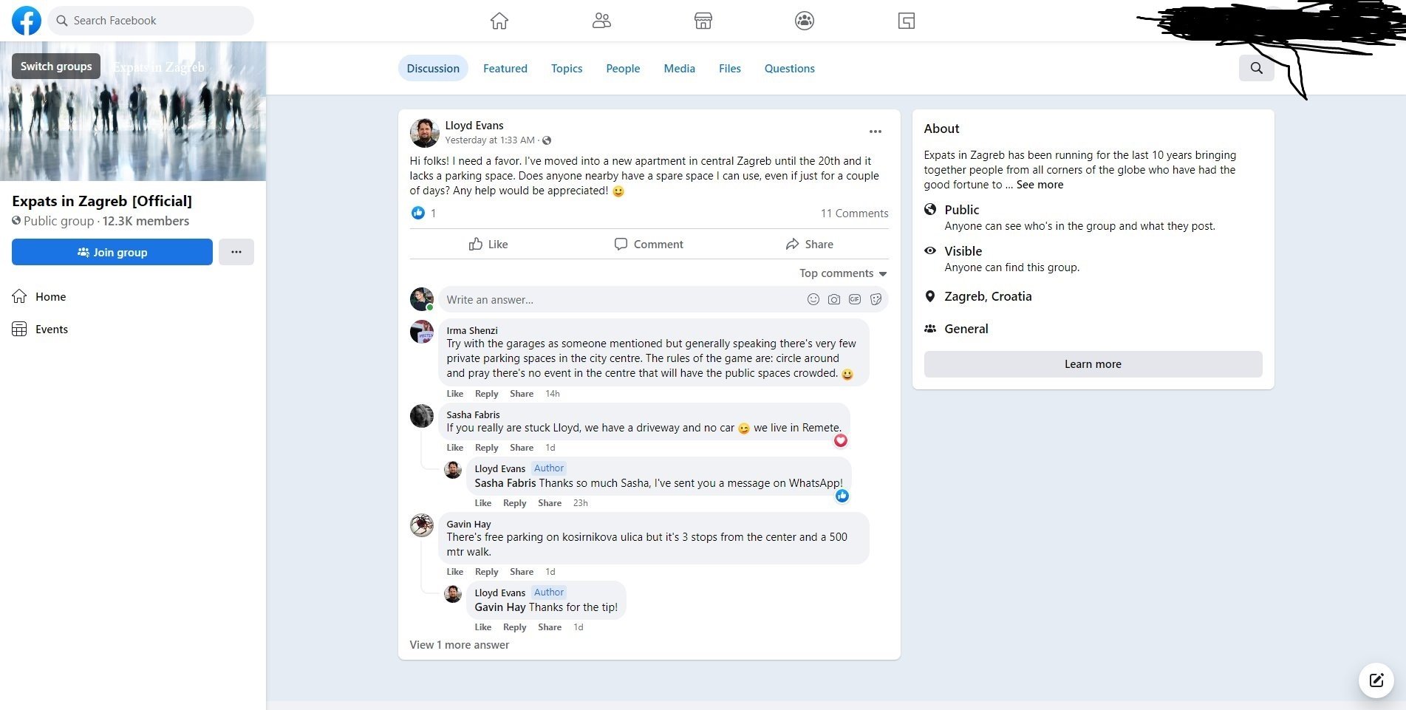Viewport: 1406px width, 710px height.
Task: Expand About text with See more
Action: [1040, 185]
